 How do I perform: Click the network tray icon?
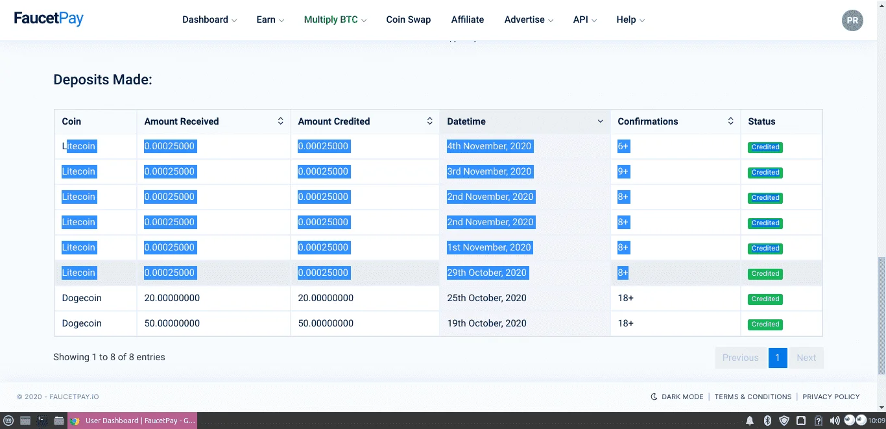coord(801,421)
